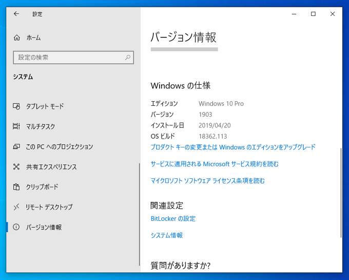
Task: Open Microsoft サービス規約を読む link
Action: [x=215, y=164]
